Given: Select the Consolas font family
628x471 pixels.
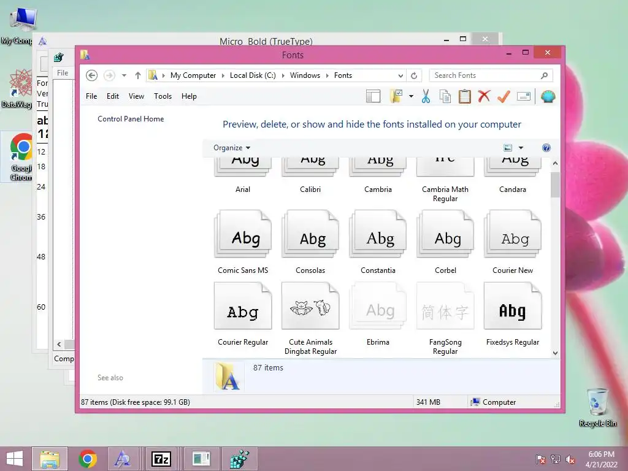Looking at the screenshot, I should coord(310,242).
